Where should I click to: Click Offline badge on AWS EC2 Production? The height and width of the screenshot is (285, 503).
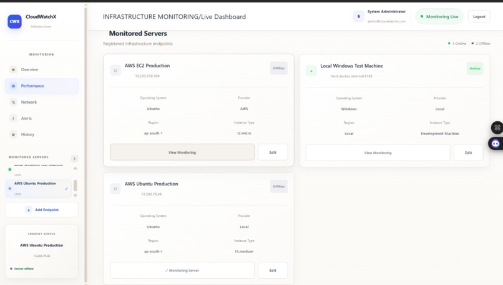(279, 68)
